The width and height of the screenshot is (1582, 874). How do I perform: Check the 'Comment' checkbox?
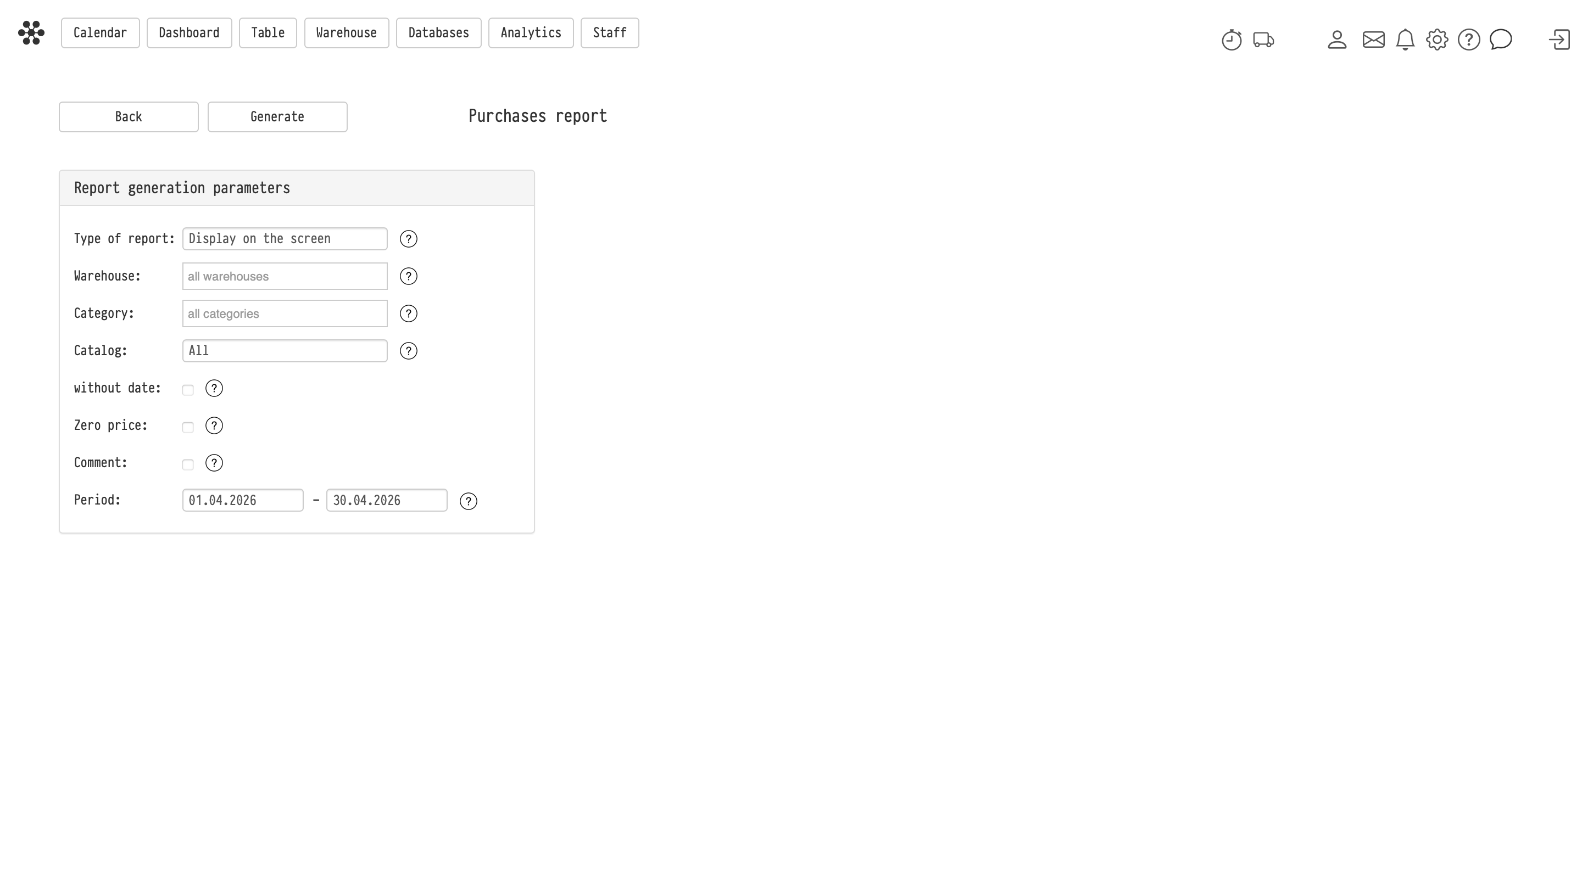tap(188, 465)
